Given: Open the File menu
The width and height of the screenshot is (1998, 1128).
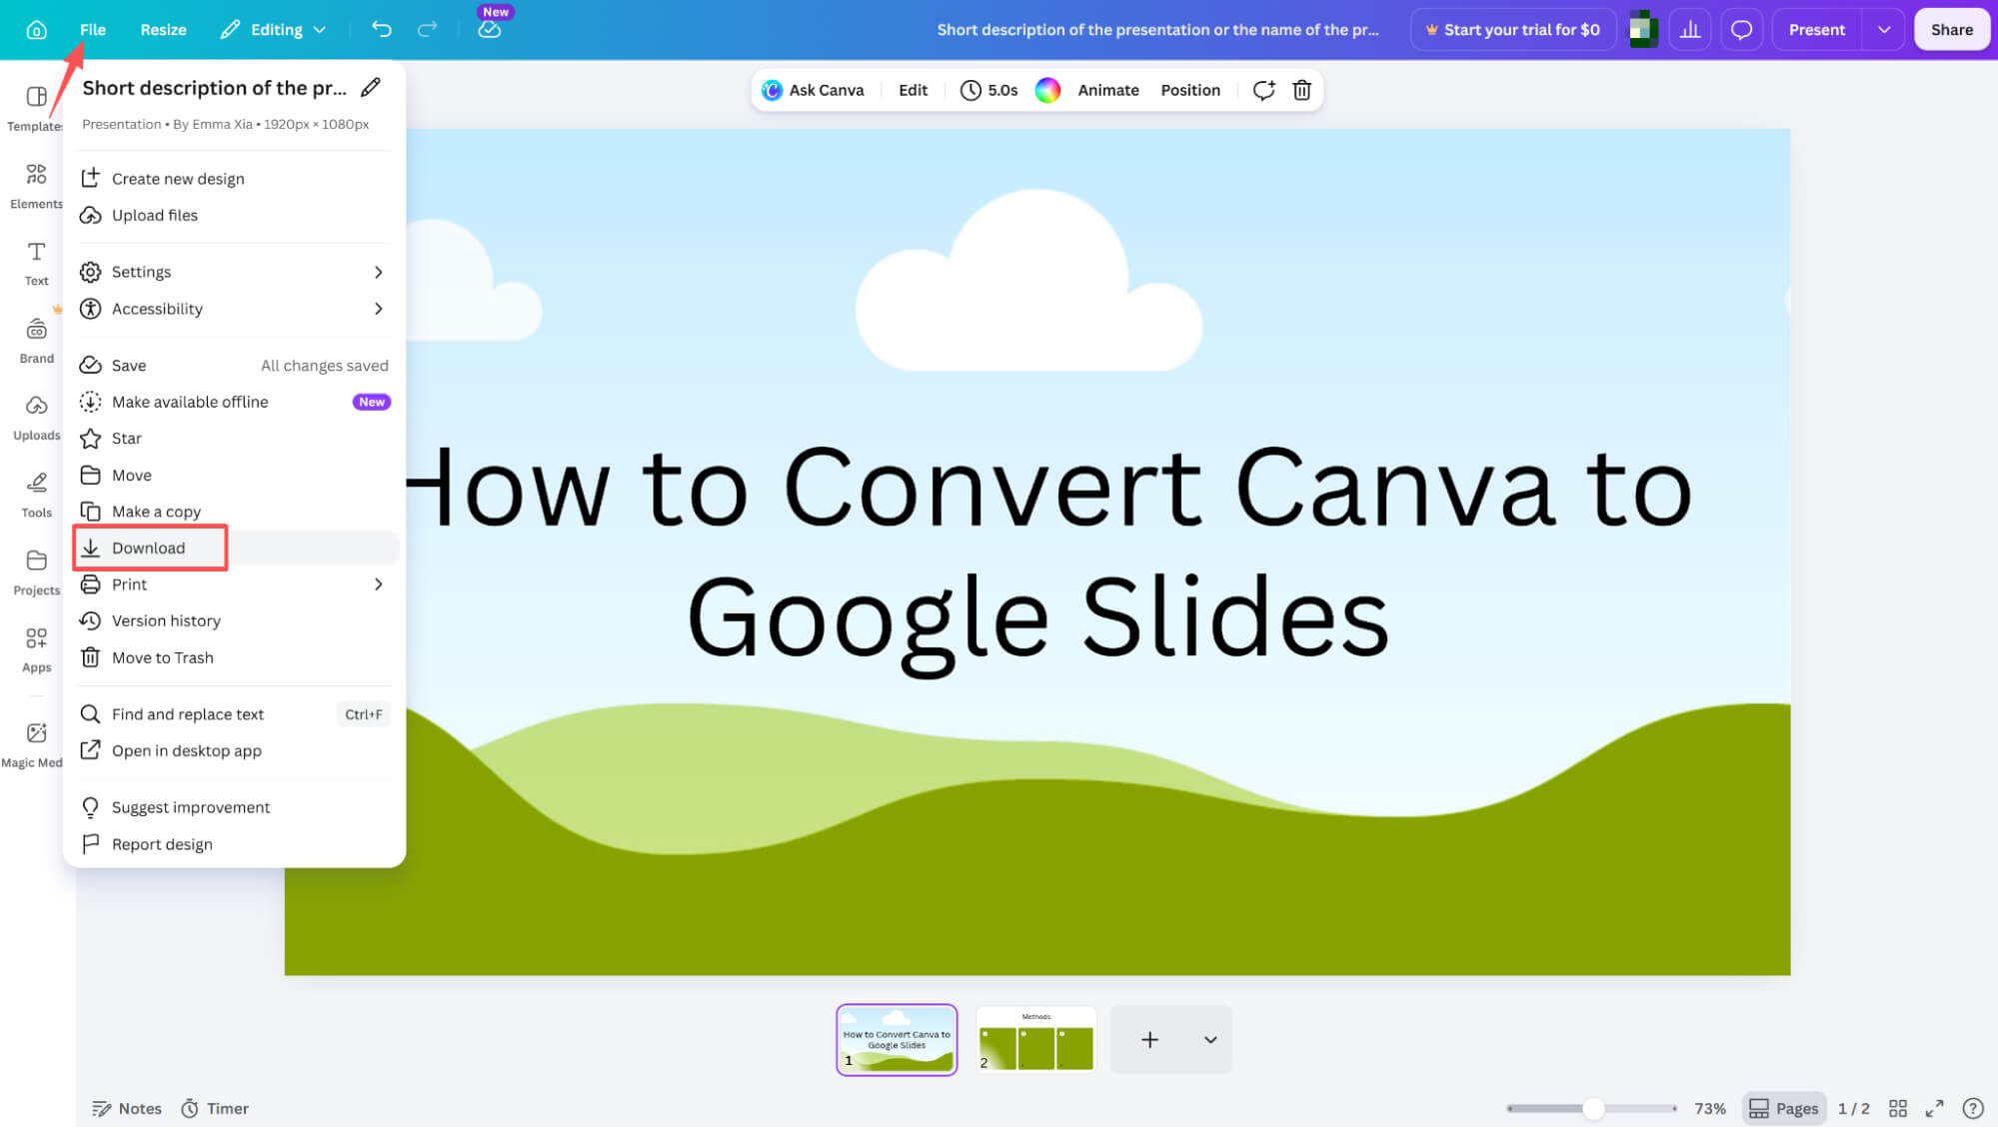Looking at the screenshot, I should point(93,30).
